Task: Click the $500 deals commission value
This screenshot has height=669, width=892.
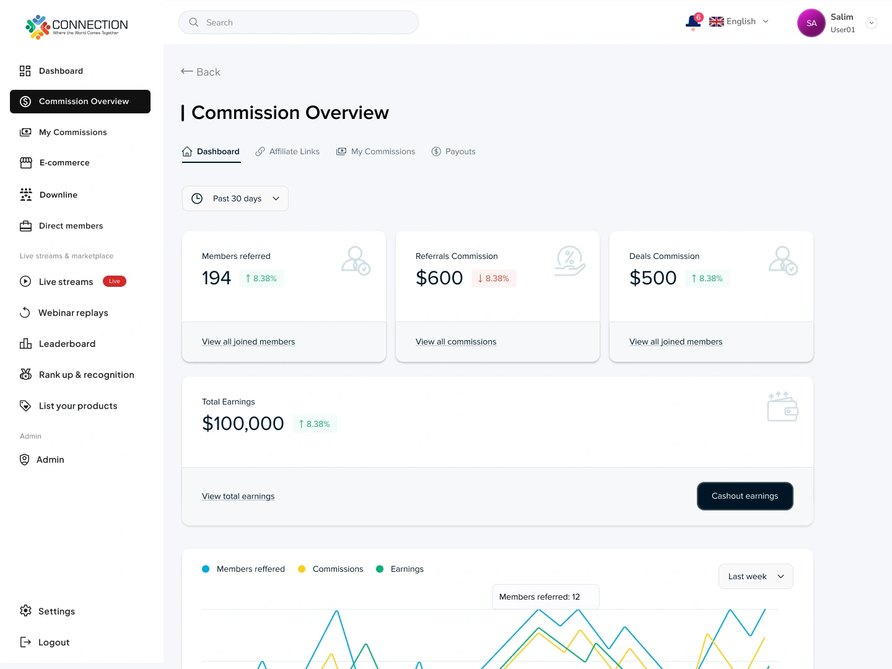Action: point(653,278)
